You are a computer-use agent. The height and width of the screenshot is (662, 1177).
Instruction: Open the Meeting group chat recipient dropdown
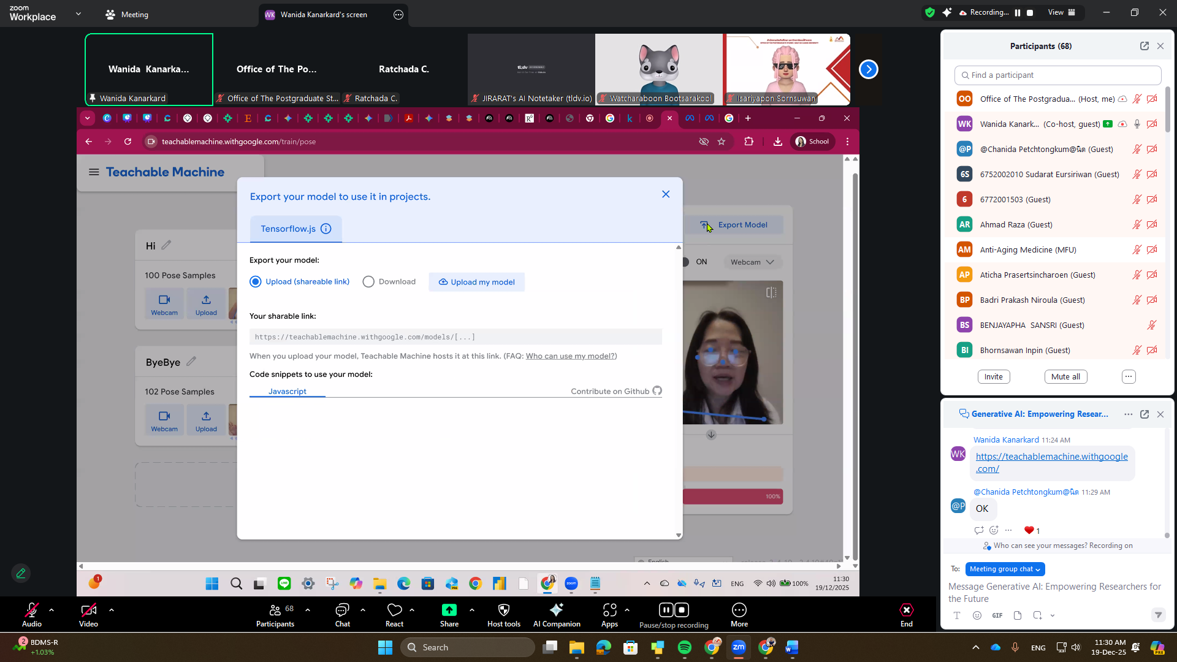[1004, 569]
